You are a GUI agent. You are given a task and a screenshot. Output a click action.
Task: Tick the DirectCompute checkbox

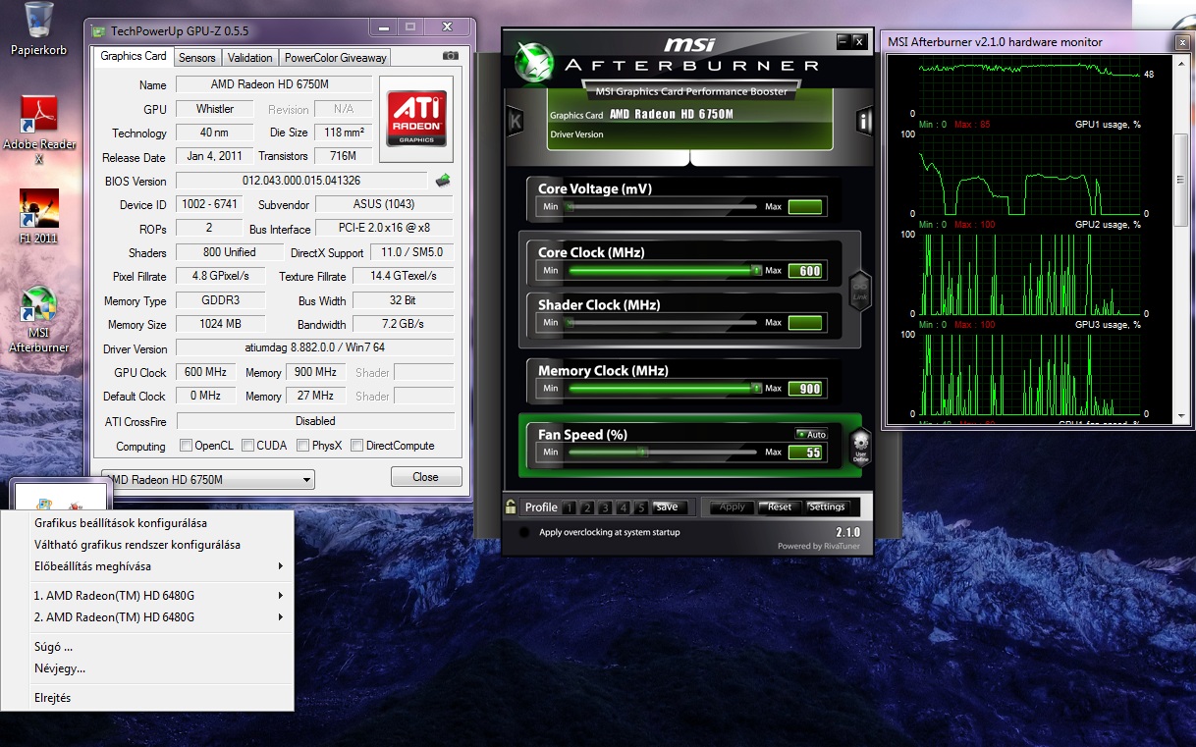[x=357, y=446]
